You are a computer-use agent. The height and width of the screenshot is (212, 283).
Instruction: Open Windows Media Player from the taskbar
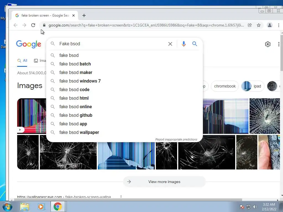(41, 207)
